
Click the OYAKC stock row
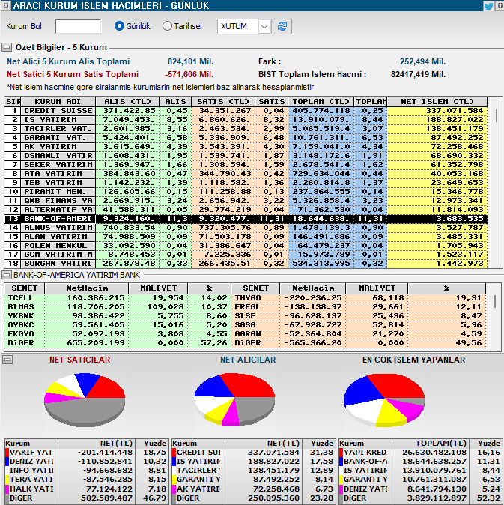[x=118, y=325]
